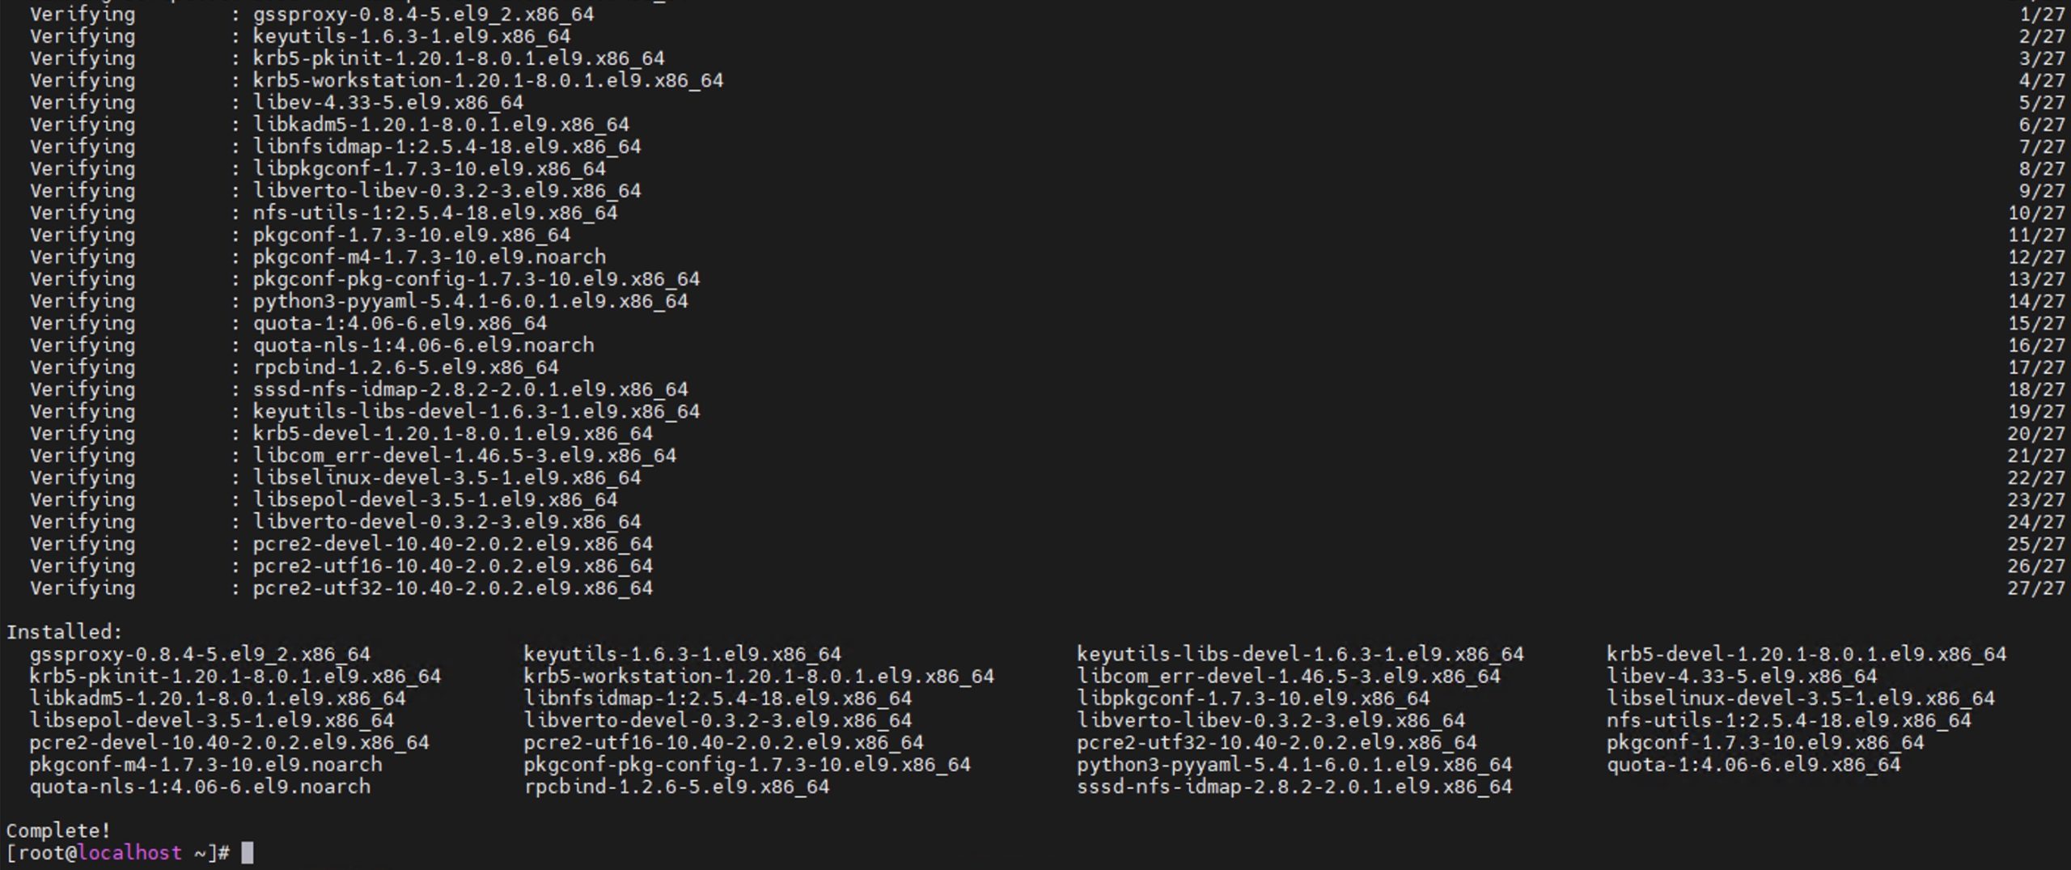Viewport: 2071px width, 870px height.
Task: Click krb5-devel-1.20.1-8.0.1 in the Installed list
Action: click(x=1806, y=654)
